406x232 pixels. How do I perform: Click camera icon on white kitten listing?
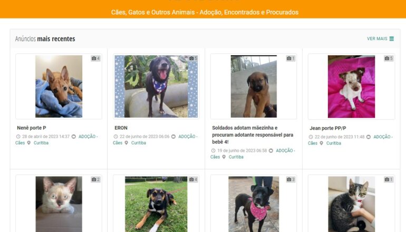coord(94,179)
